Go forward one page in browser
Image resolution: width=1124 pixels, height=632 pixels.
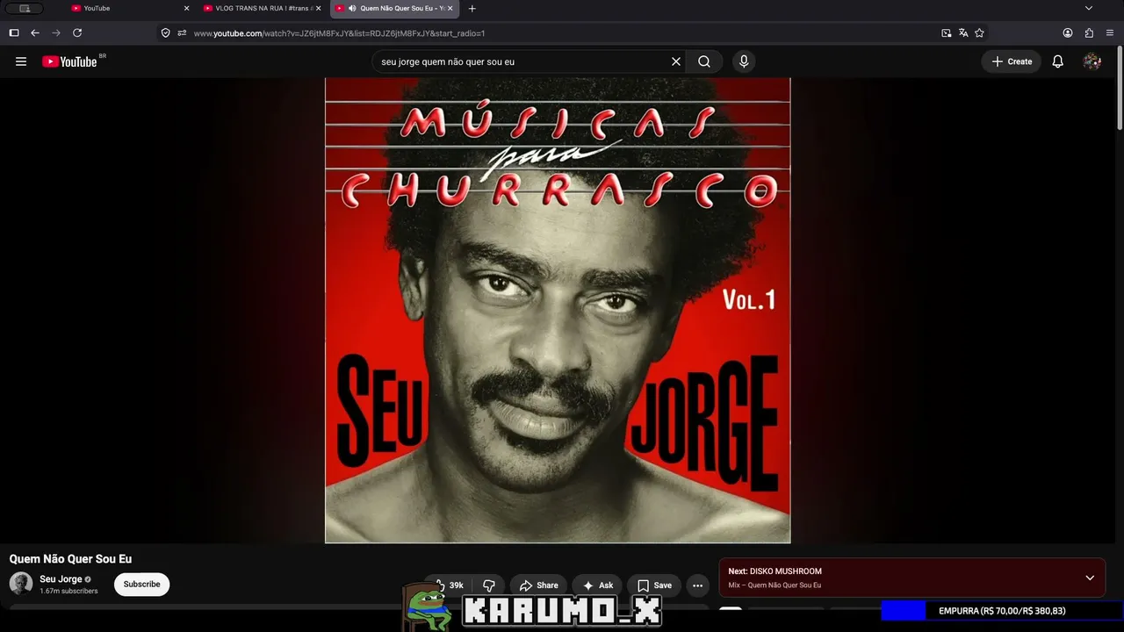click(x=56, y=32)
